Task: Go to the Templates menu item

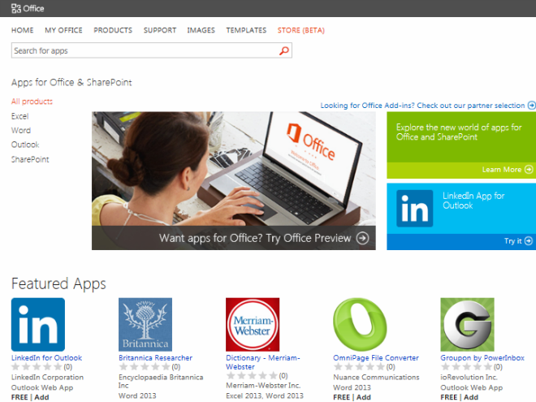Action: (x=246, y=30)
